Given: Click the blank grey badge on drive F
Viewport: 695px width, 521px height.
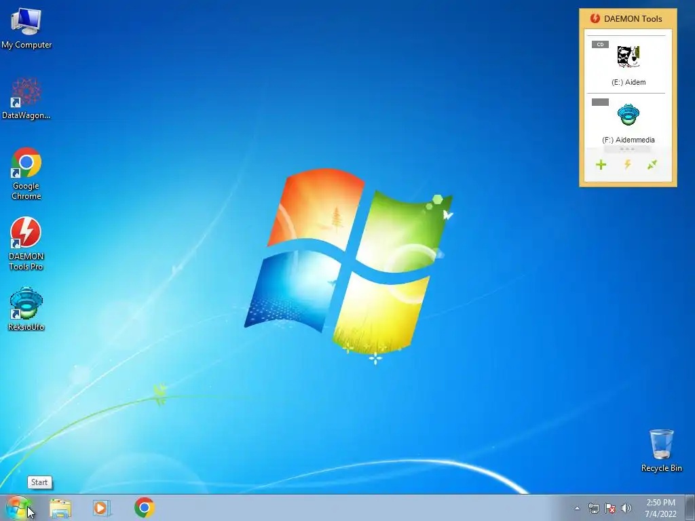Looking at the screenshot, I should point(600,102).
